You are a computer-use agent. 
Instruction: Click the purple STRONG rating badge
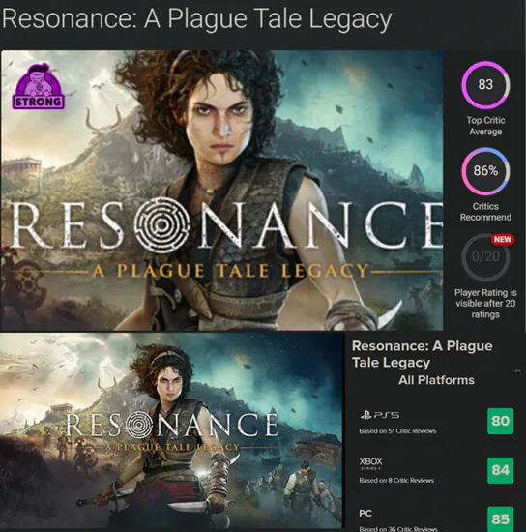38,86
